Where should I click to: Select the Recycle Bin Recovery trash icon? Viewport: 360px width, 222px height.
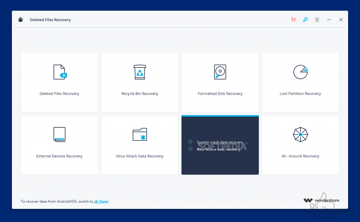pyautogui.click(x=140, y=72)
